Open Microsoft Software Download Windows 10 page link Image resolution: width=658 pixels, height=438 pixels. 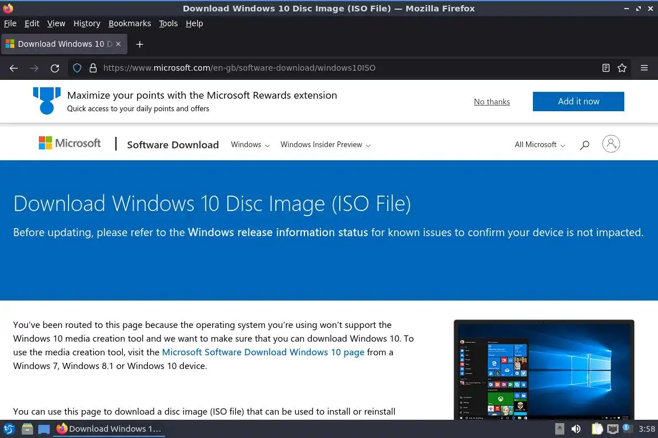(x=263, y=352)
